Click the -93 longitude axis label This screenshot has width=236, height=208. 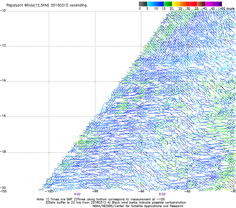click(x=188, y=191)
